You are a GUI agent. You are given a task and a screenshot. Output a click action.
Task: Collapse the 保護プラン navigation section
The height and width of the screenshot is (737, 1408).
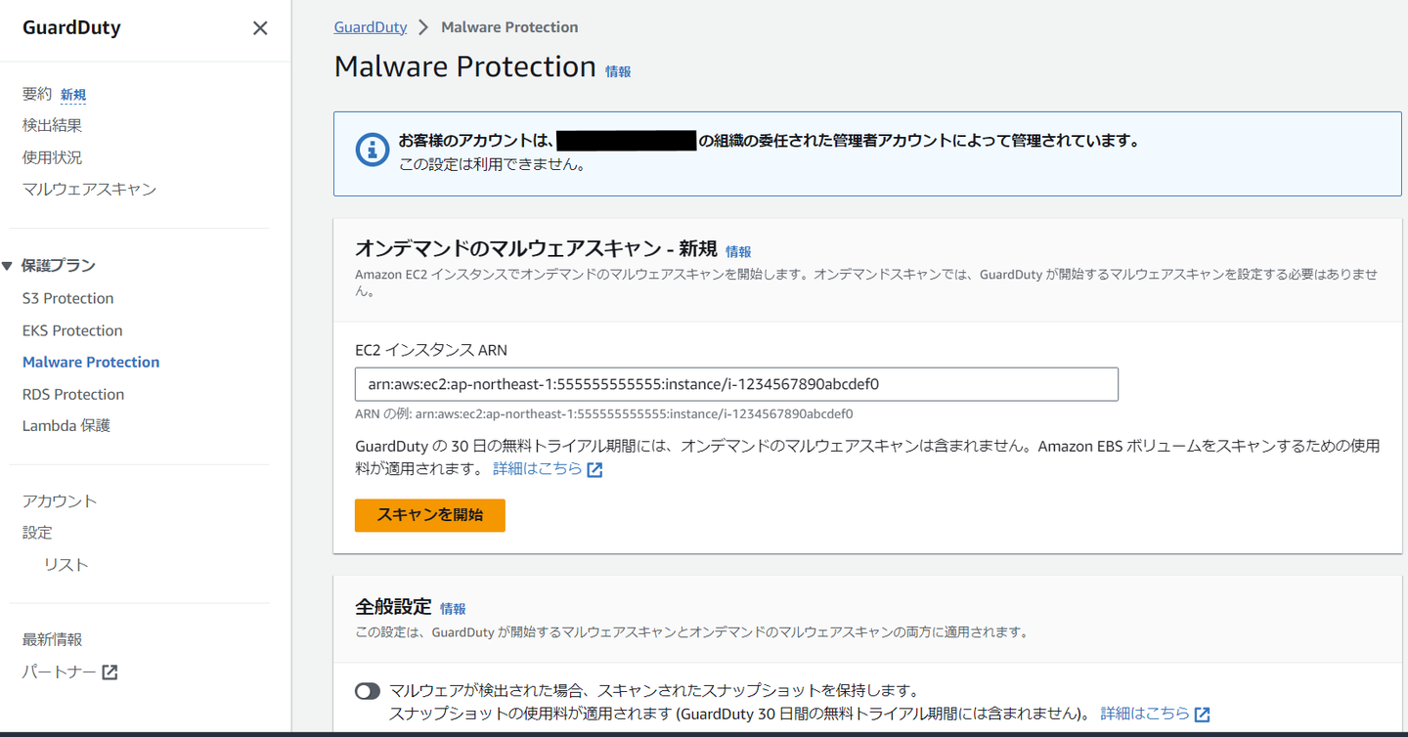coord(8,266)
